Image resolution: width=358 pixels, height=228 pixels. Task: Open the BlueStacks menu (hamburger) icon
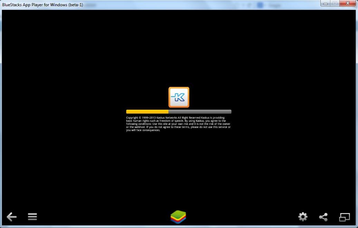tap(32, 217)
